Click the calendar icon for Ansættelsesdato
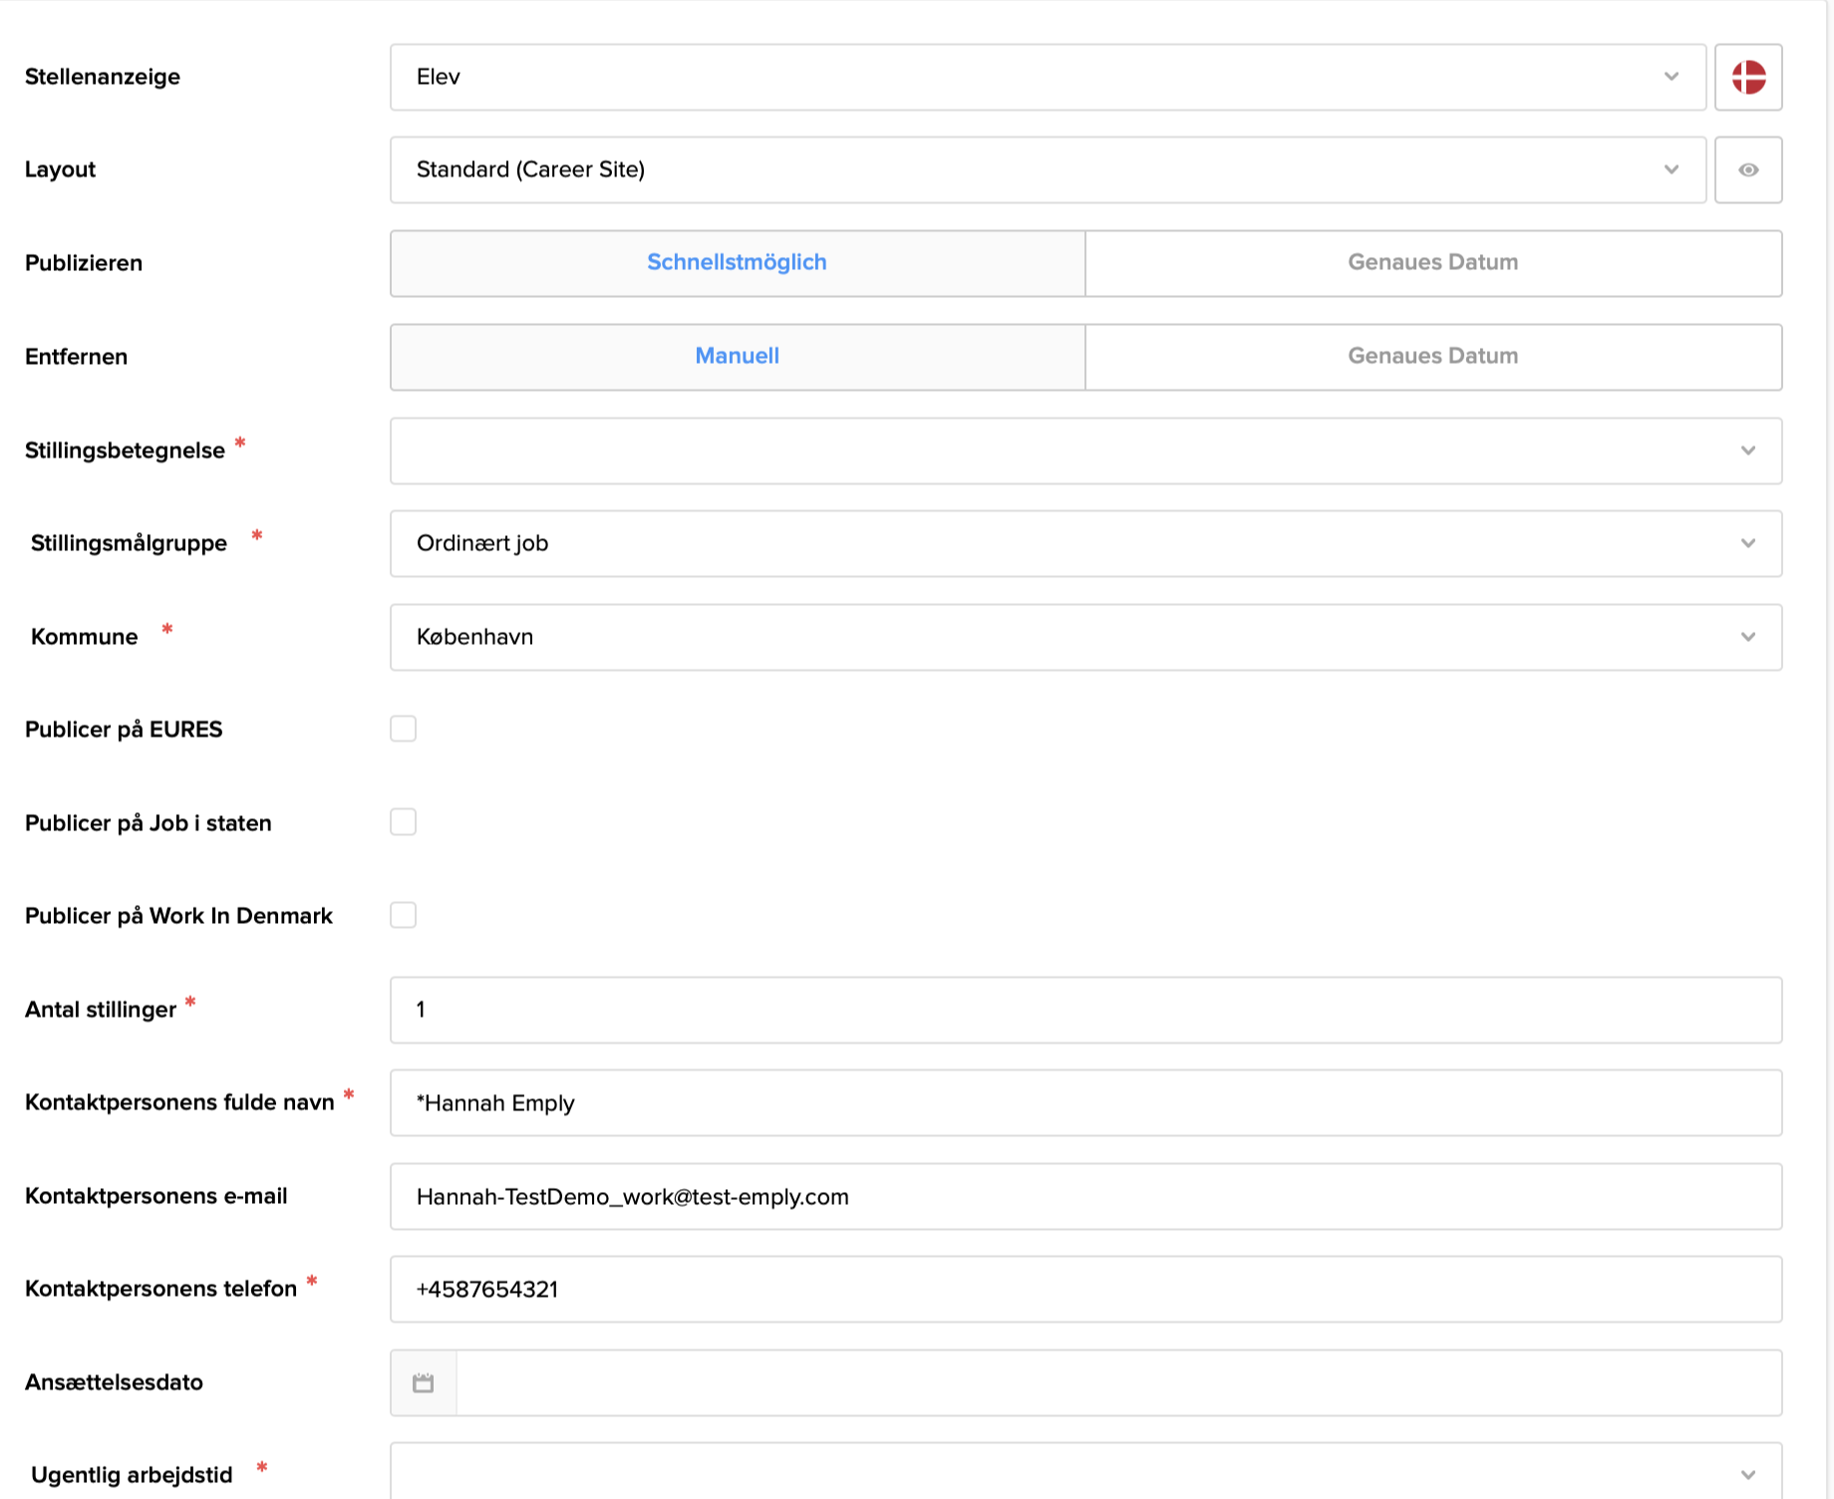Image resolution: width=1834 pixels, height=1499 pixels. (424, 1382)
